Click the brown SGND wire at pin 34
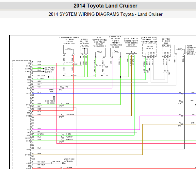The image size is (196, 169). click(87, 155)
